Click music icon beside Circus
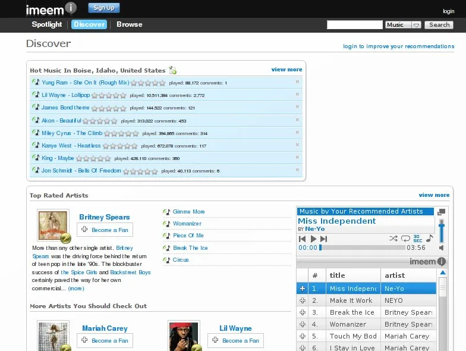 coord(166,260)
